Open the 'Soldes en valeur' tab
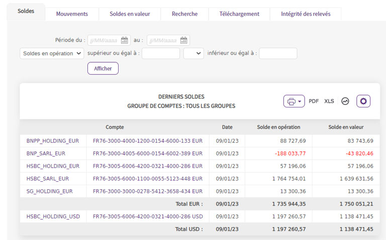The height and width of the screenshot is (240, 386). pyautogui.click(x=130, y=14)
